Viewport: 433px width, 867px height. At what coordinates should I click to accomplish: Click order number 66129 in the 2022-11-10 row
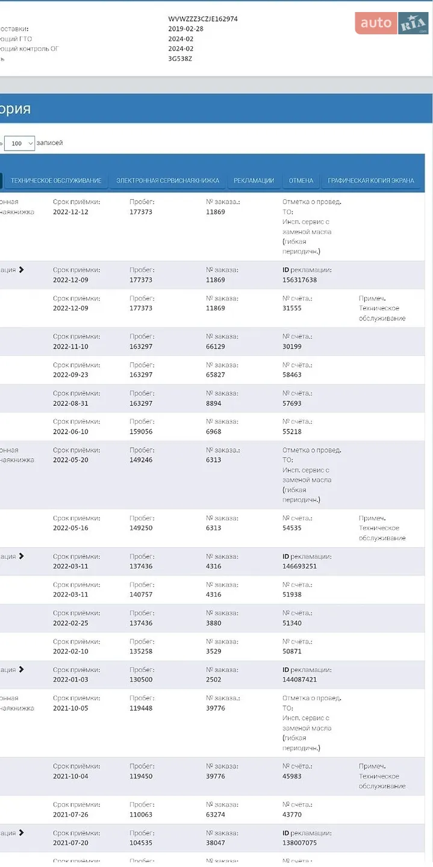point(216,347)
